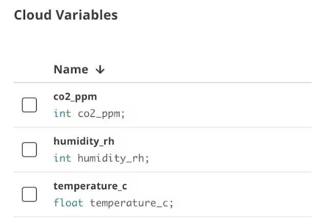Click the 'temperature_c;' identifier in the code line

[132, 203]
